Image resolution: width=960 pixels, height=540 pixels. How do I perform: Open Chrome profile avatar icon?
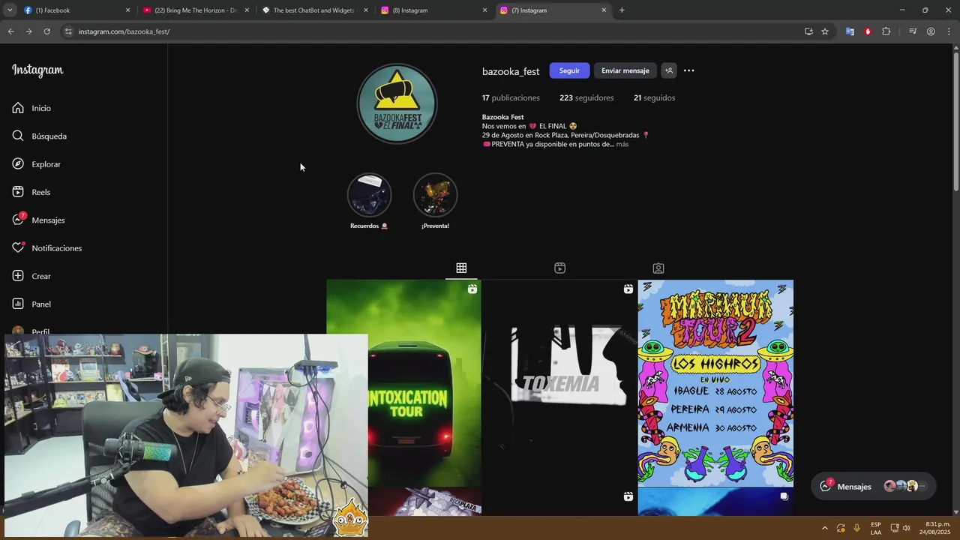tap(931, 31)
